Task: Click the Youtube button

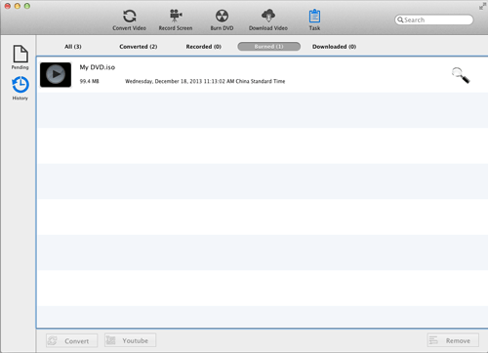Action: coord(130,340)
